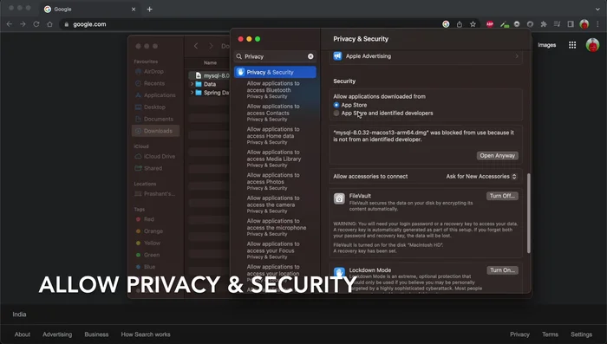The width and height of the screenshot is (607, 344).
Task: Click the Red tag in Finder sidebar
Action: 145,219
